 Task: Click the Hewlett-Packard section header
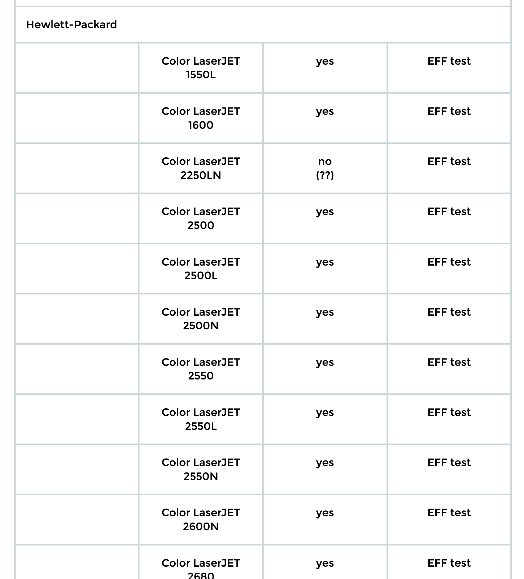point(71,25)
